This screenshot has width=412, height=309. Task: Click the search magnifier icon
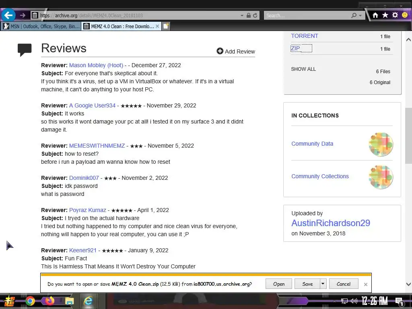tap(354, 16)
